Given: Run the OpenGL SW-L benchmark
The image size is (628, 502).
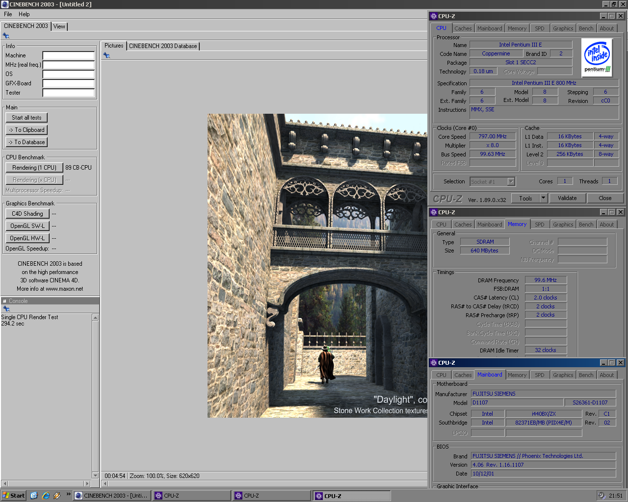Looking at the screenshot, I should tap(27, 226).
